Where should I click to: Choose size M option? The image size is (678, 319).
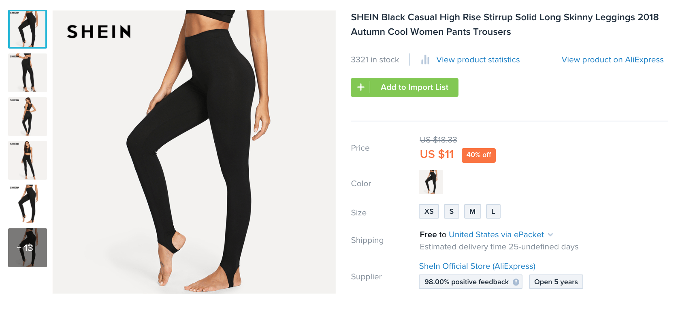[x=472, y=211]
